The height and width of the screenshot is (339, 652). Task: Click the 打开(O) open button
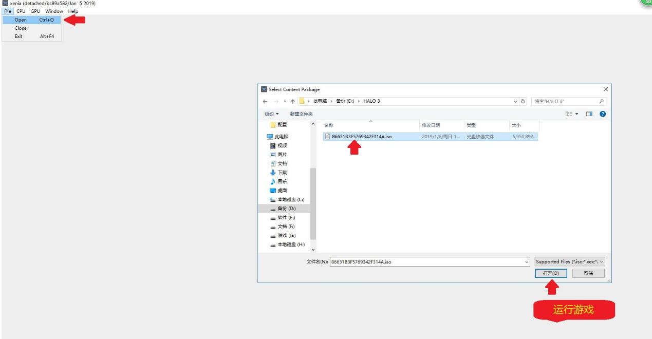coord(551,273)
